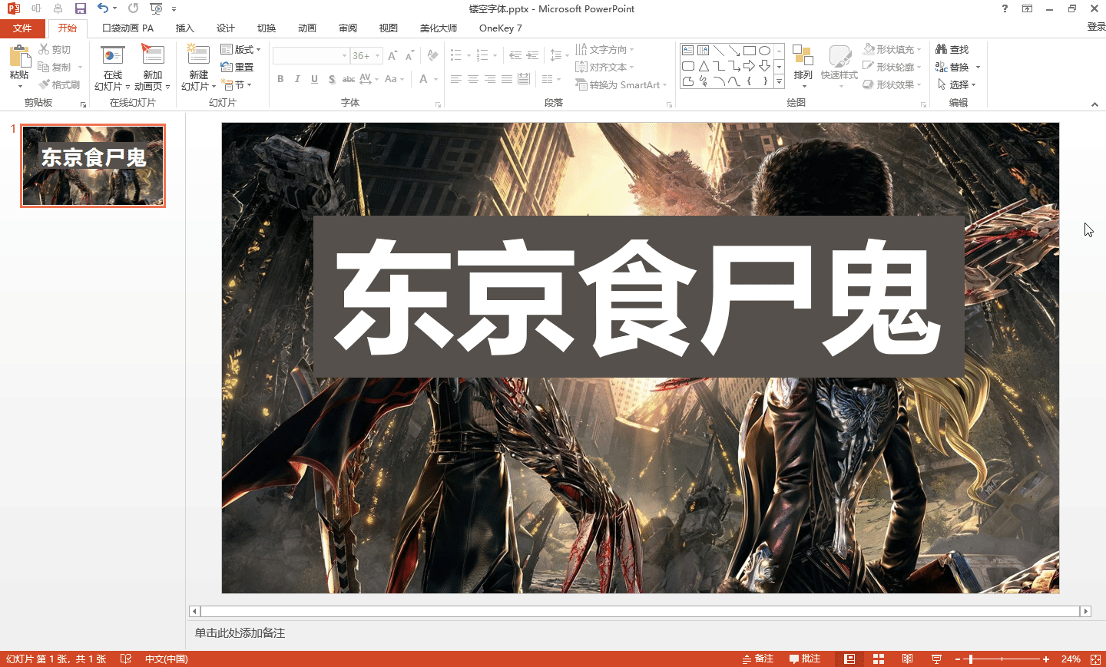
Task: Open the File (文件) tab
Action: tap(22, 28)
